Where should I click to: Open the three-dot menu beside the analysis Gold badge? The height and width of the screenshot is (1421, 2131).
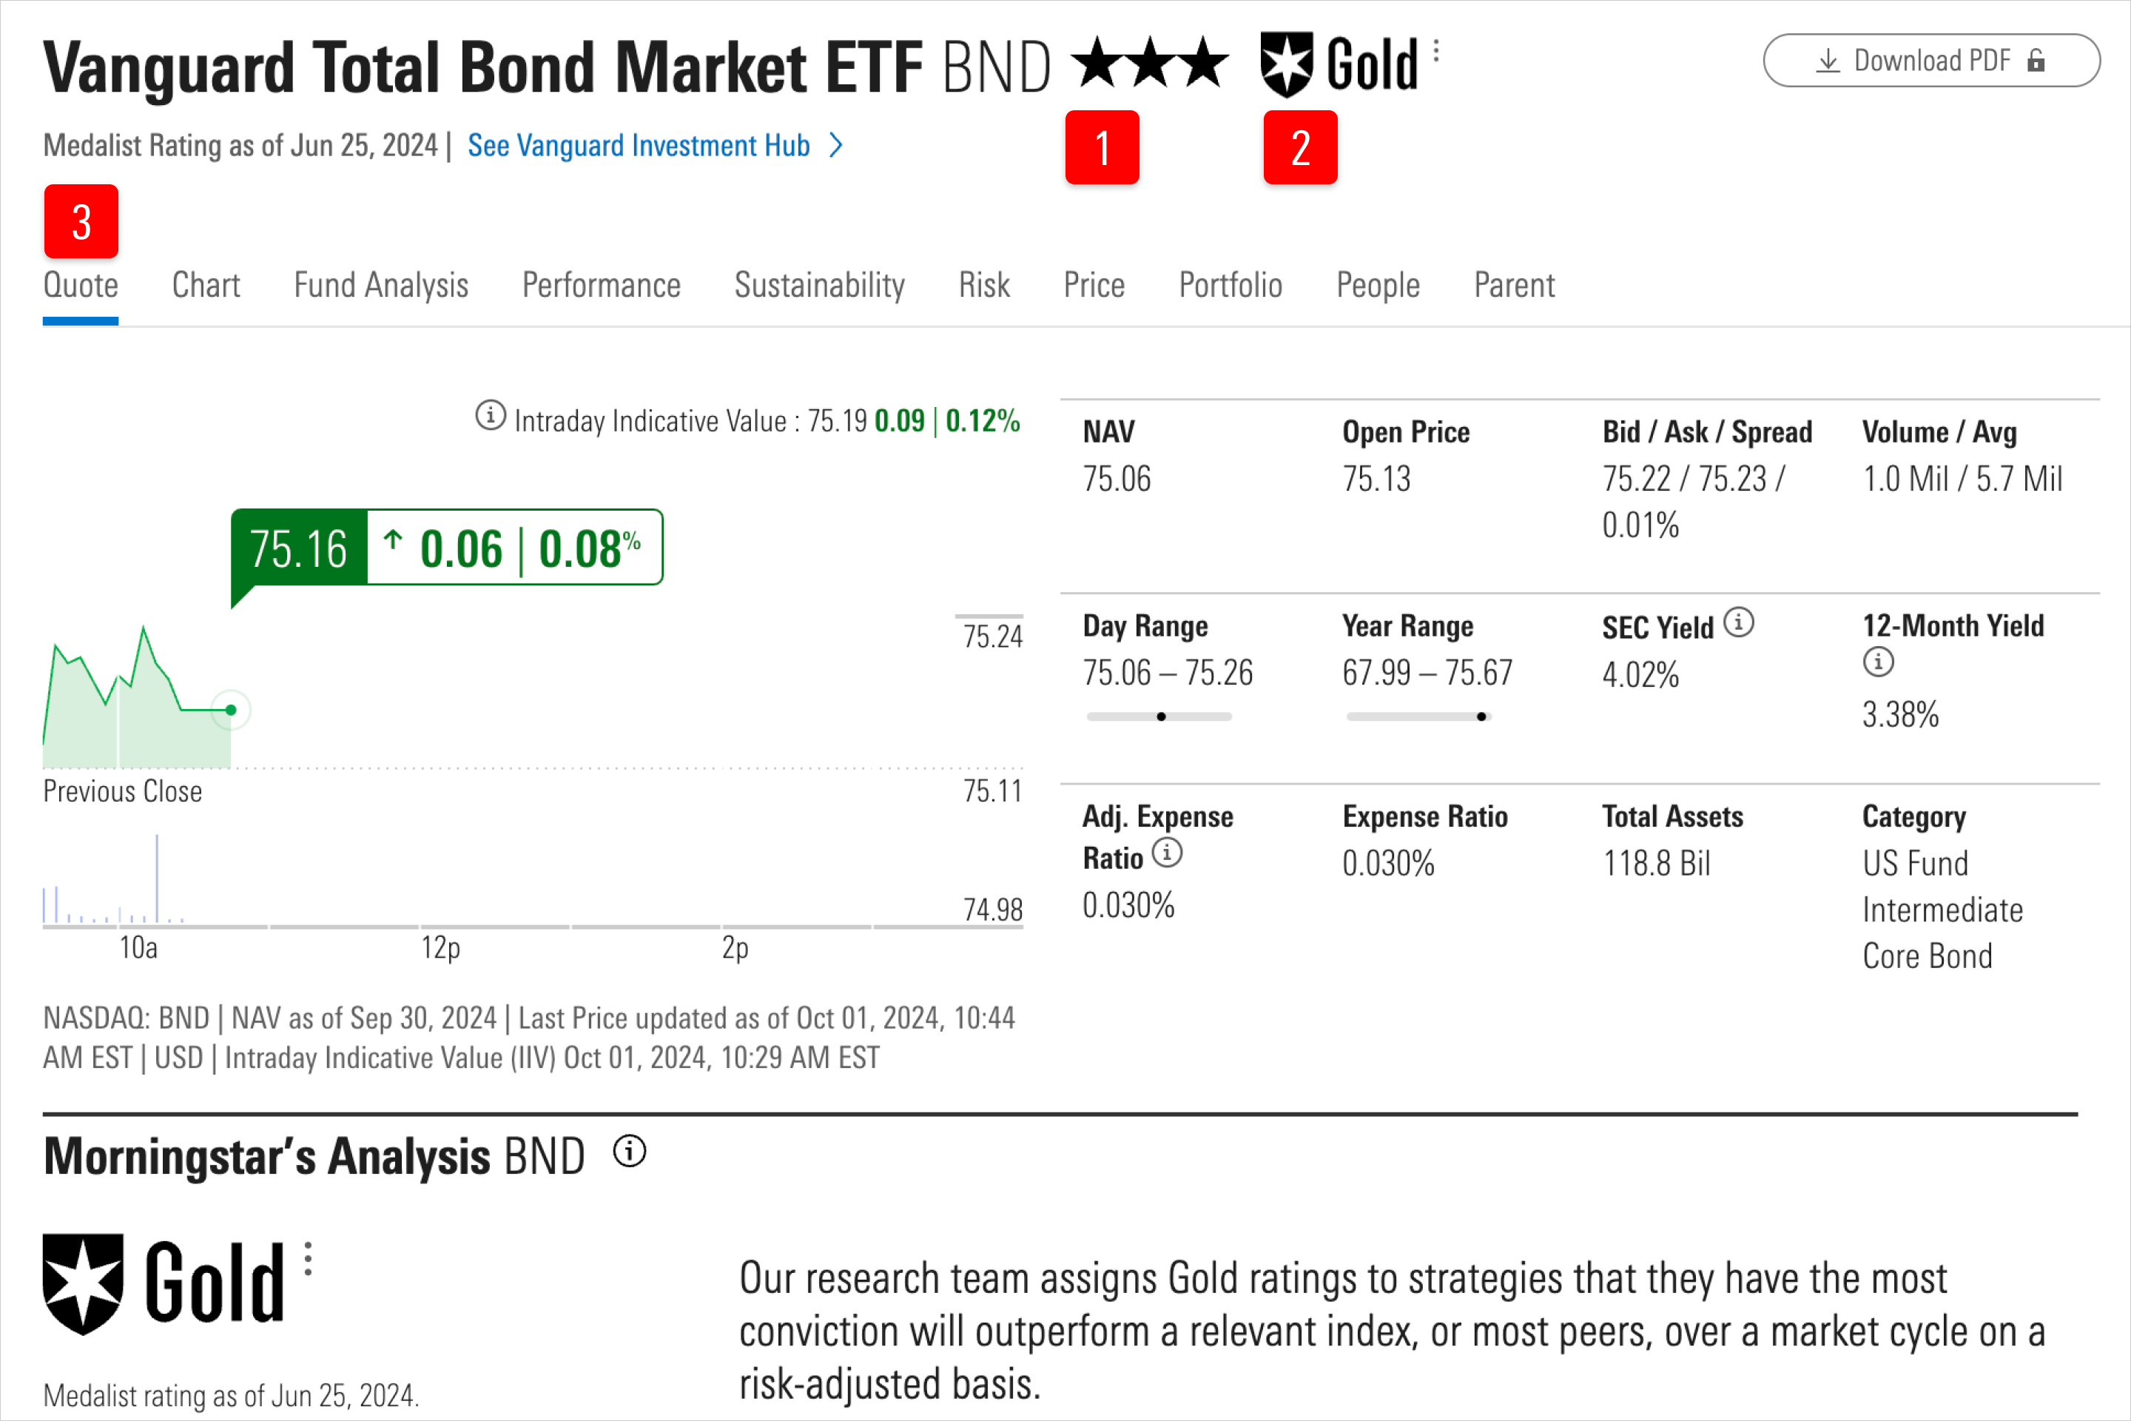click(308, 1260)
